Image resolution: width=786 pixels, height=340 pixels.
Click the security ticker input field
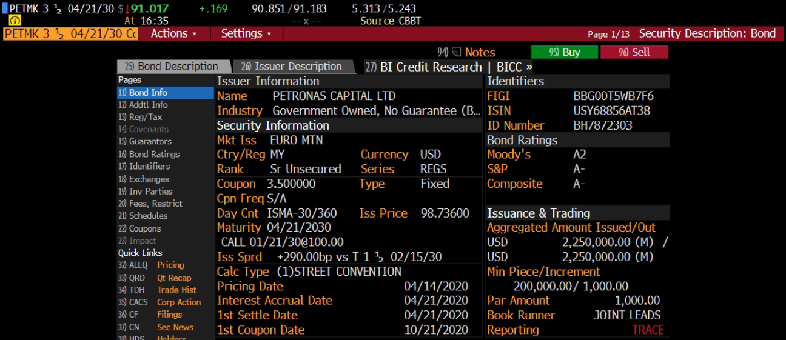pos(70,33)
